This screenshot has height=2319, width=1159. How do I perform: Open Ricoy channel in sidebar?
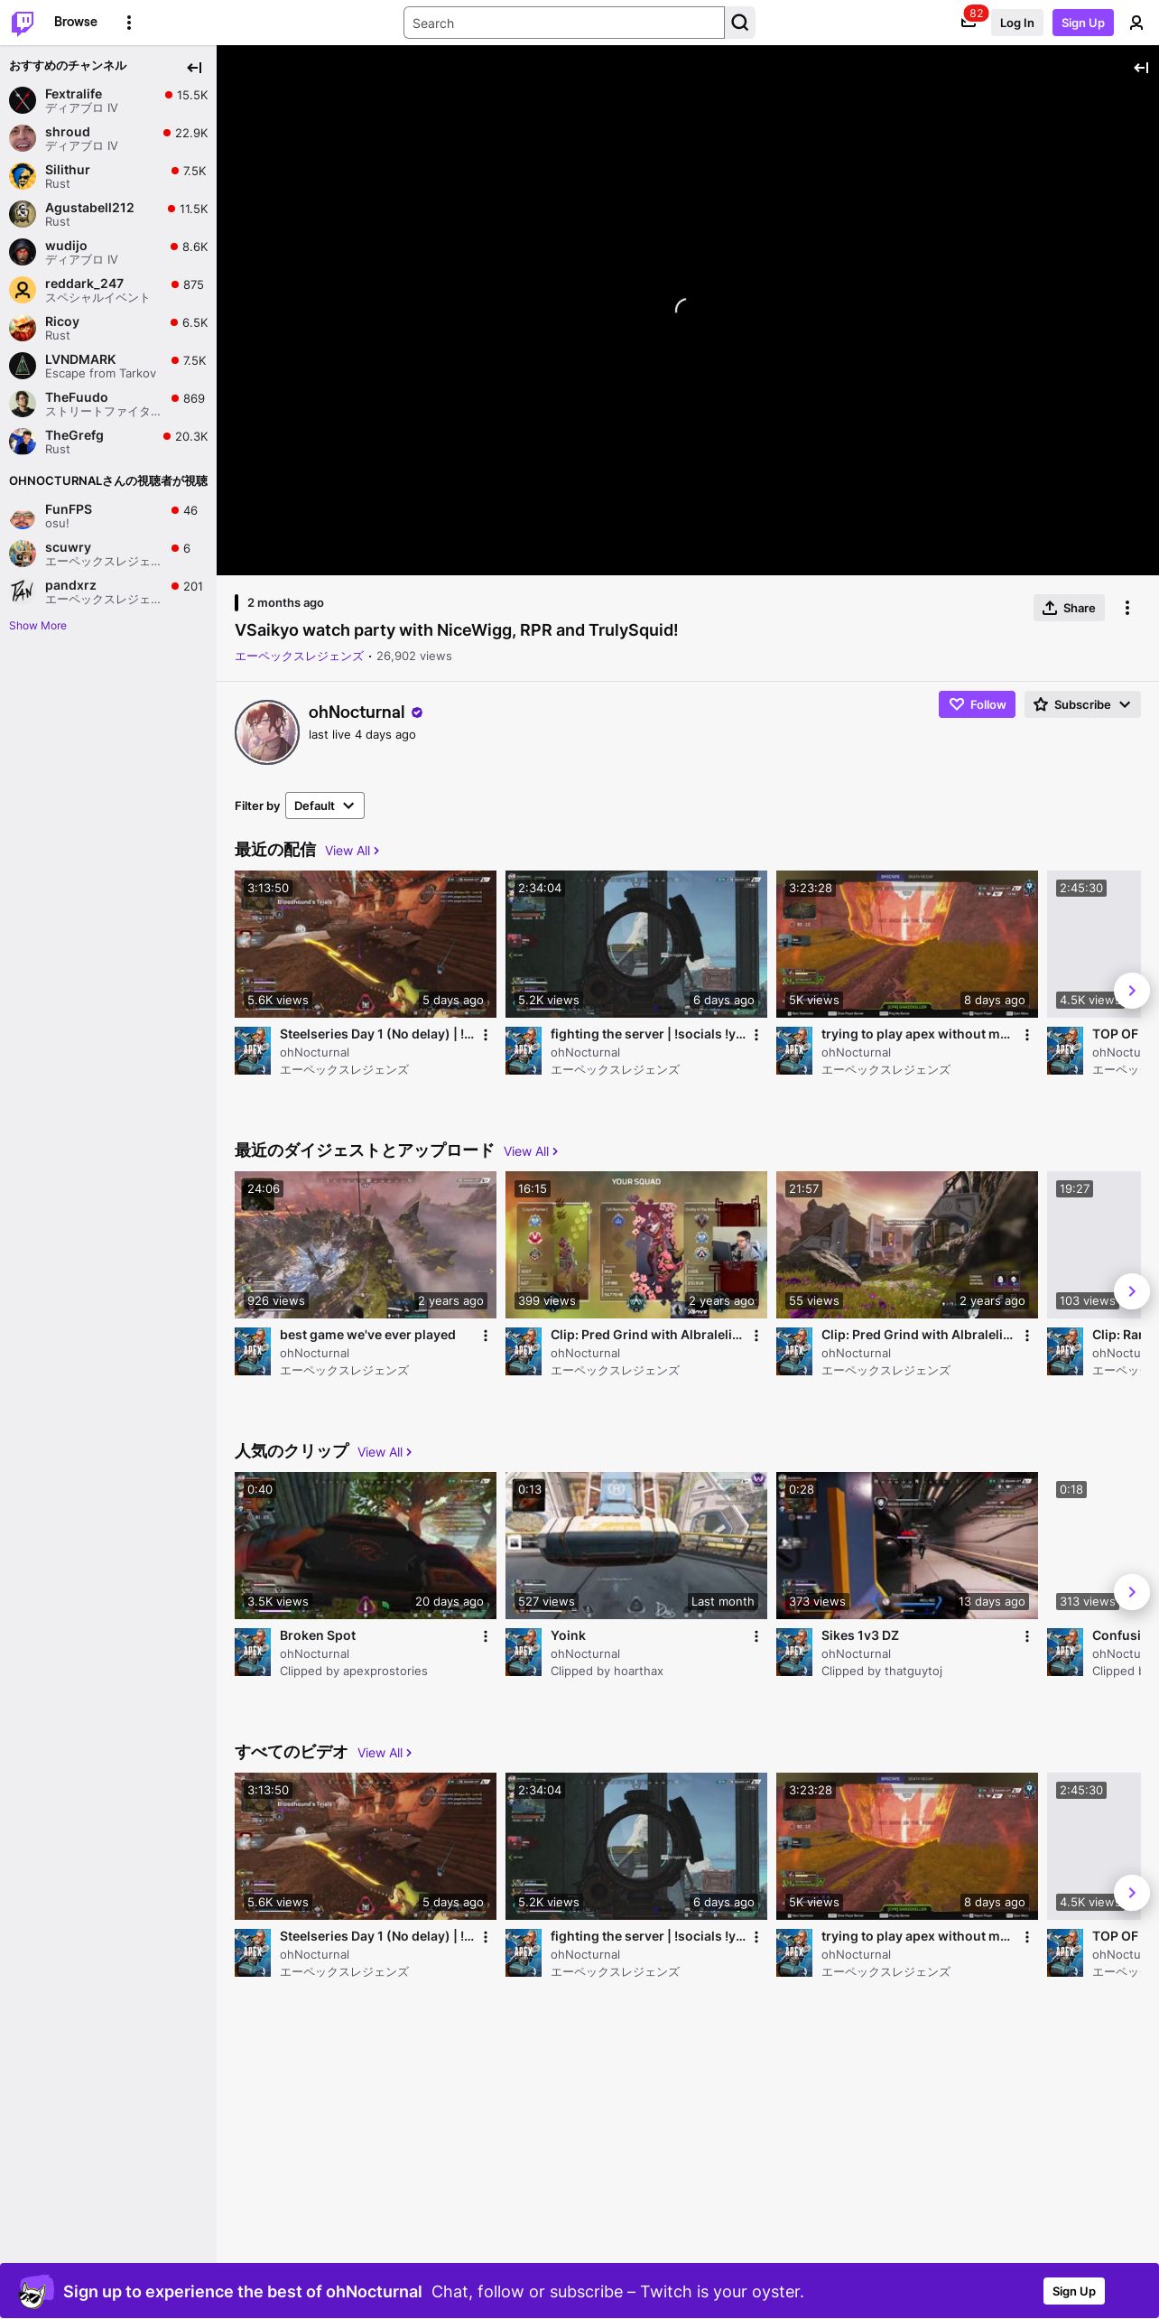point(108,328)
